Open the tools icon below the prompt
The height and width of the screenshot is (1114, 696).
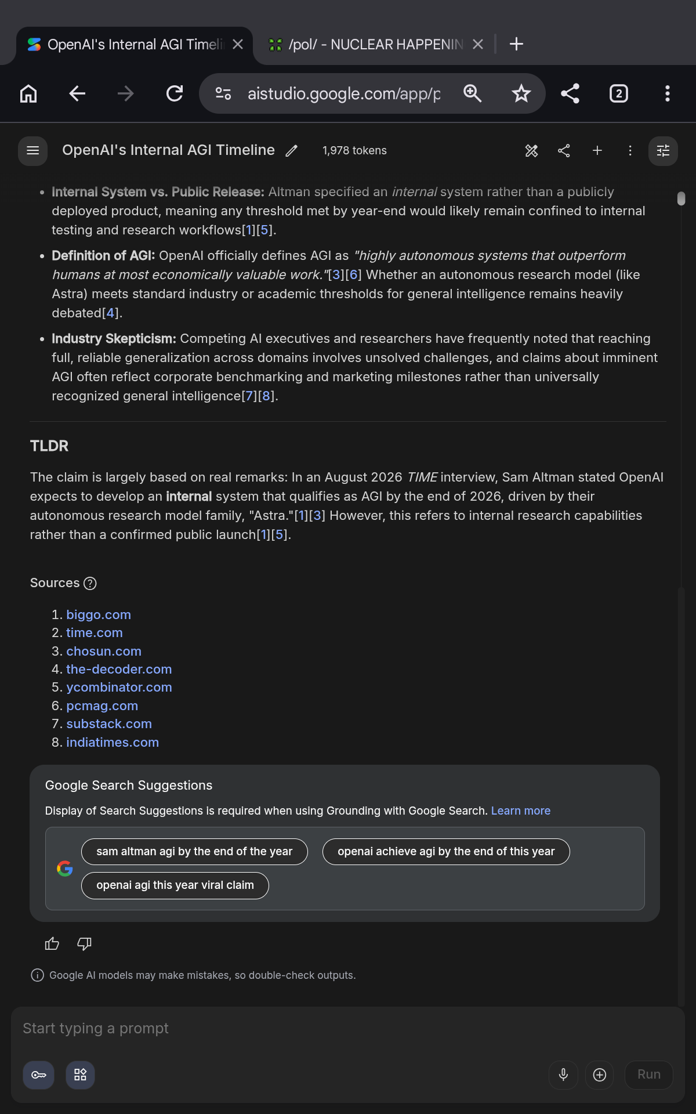tap(80, 1075)
